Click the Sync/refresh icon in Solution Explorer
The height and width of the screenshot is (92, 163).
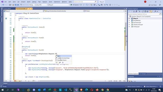143,11
